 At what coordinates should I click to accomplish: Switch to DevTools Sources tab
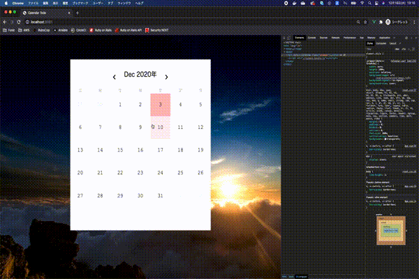click(x=323, y=38)
